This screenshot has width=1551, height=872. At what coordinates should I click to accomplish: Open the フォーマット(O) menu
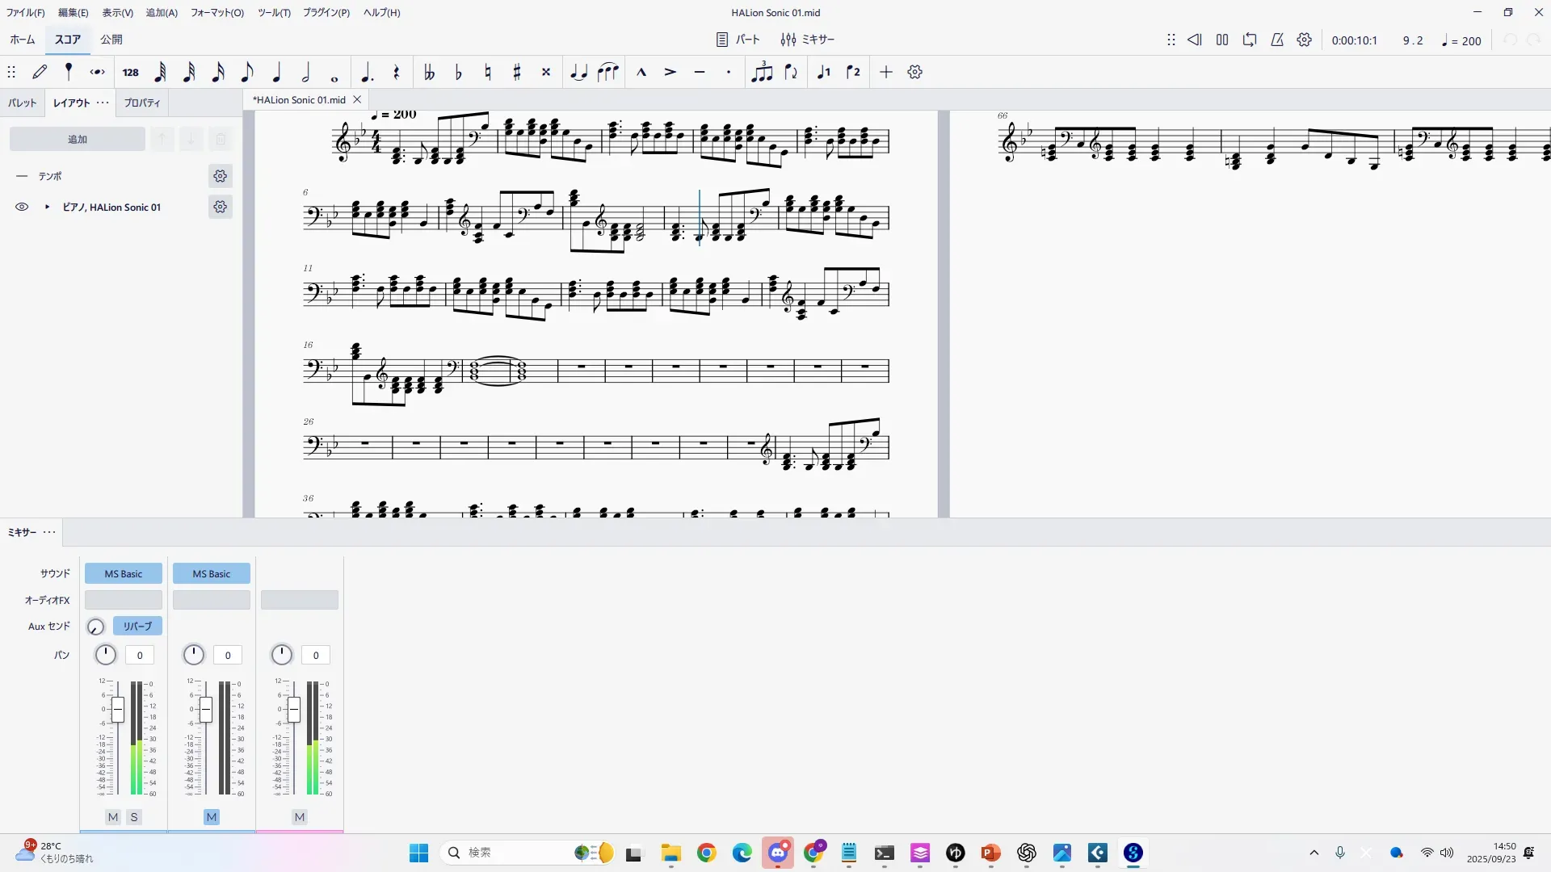coord(216,13)
